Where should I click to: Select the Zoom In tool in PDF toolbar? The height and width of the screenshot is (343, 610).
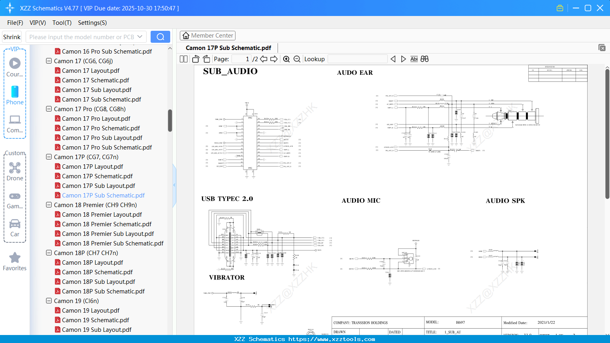[x=286, y=59]
